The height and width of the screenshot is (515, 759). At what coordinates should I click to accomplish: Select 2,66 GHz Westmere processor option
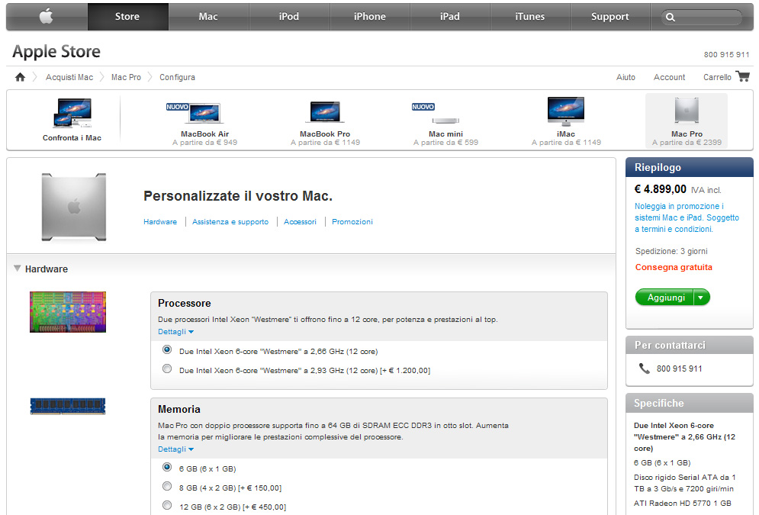point(167,349)
